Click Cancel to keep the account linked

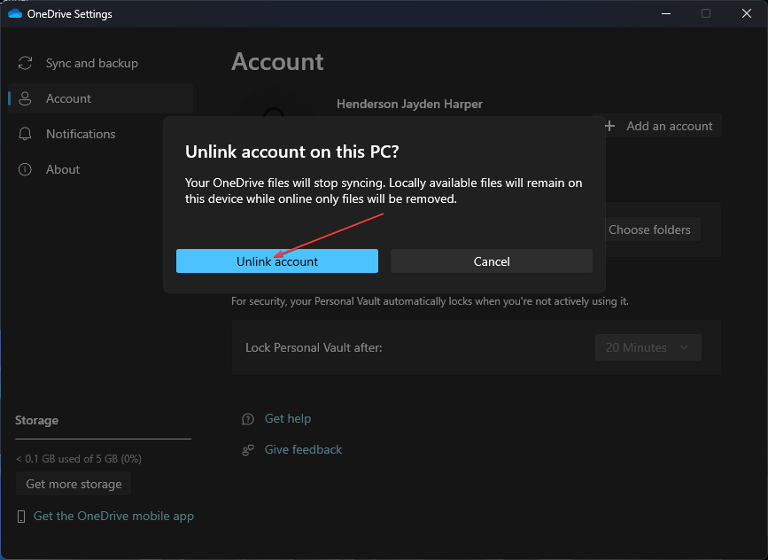point(491,261)
